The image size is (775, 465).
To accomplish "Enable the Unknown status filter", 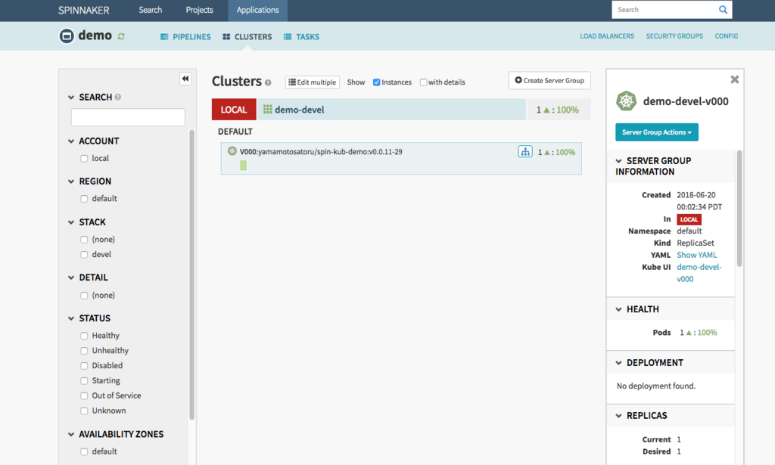I will tap(84, 411).
